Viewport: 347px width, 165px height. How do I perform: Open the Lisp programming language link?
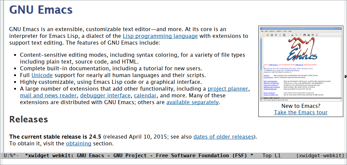coord(160,36)
